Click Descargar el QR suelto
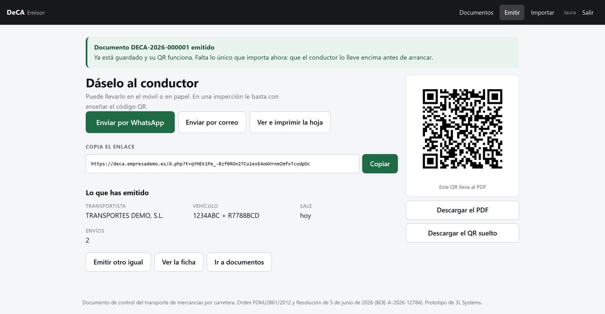Screen dimensions: 605x314 point(462,233)
